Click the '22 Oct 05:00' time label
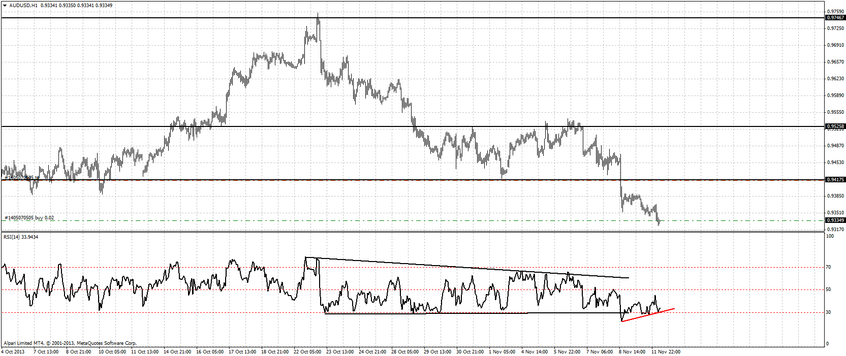846x356 pixels. 307,352
